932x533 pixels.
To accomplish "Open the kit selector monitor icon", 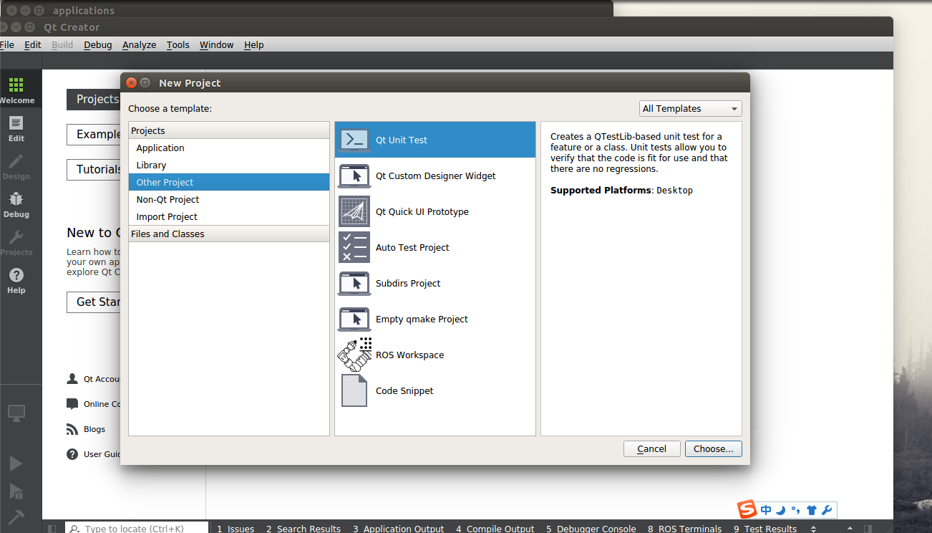I will pos(16,413).
